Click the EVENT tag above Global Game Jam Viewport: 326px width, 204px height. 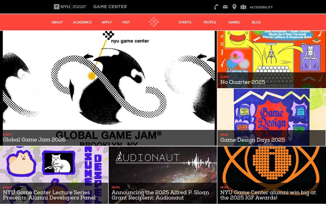(7, 134)
